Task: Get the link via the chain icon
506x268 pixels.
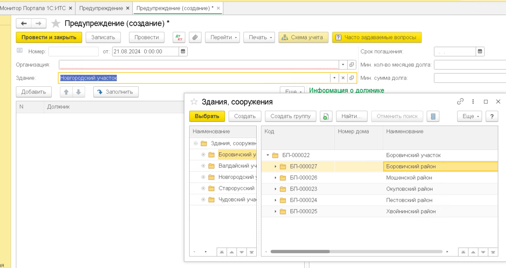Action: click(460, 102)
